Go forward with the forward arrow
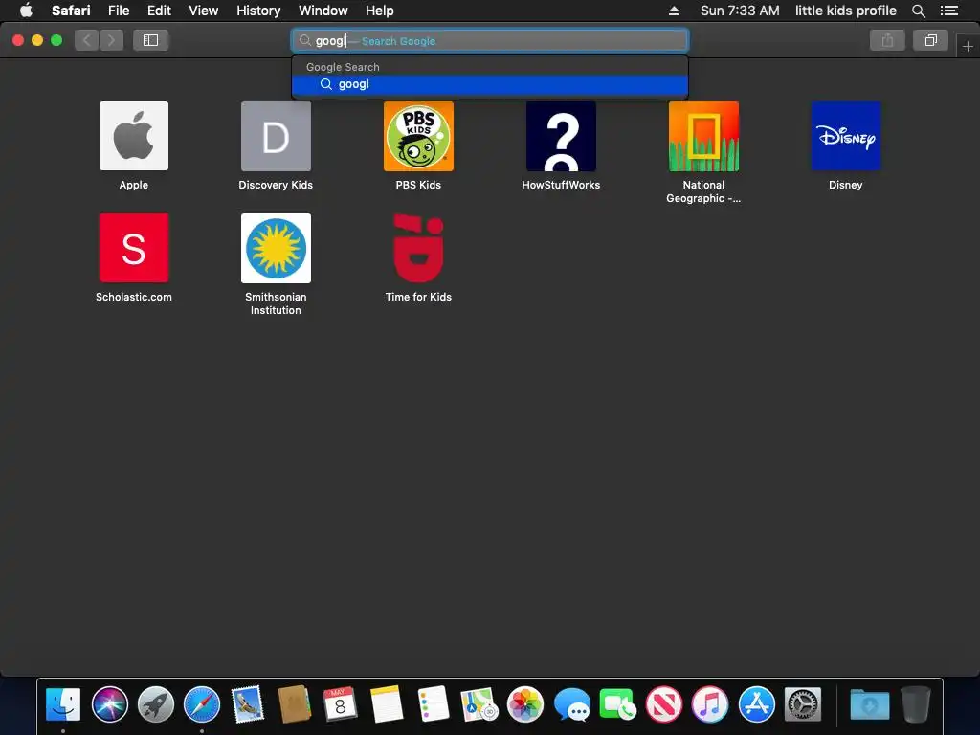 click(111, 40)
